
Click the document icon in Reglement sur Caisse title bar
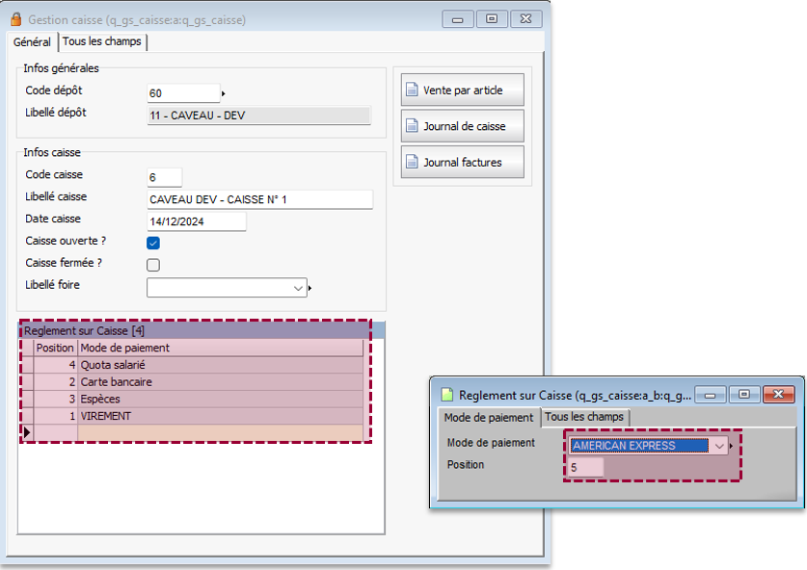pyautogui.click(x=446, y=395)
